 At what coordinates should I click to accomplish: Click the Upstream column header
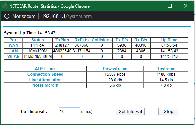point(166,69)
